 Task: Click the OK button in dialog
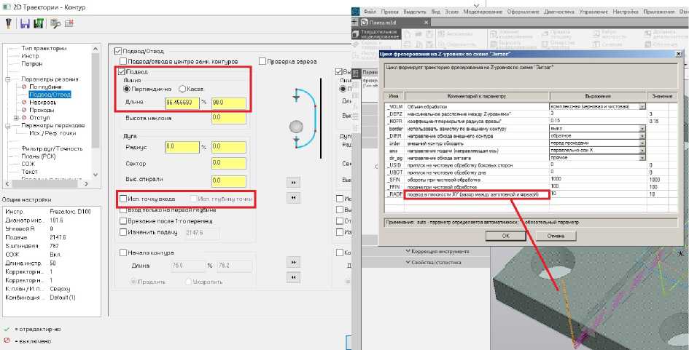[x=505, y=236]
